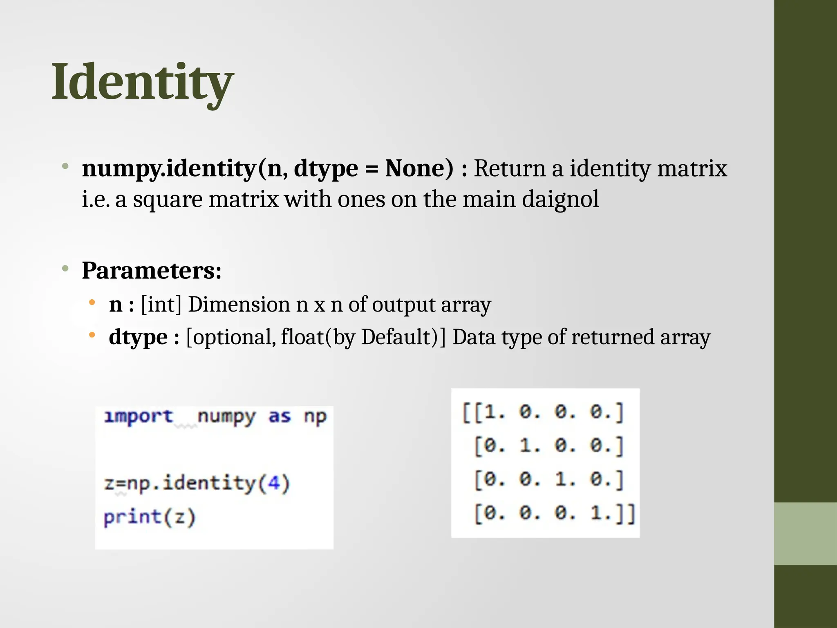Click the 'print(z)' code line
This screenshot has width=837, height=628.
coord(150,518)
